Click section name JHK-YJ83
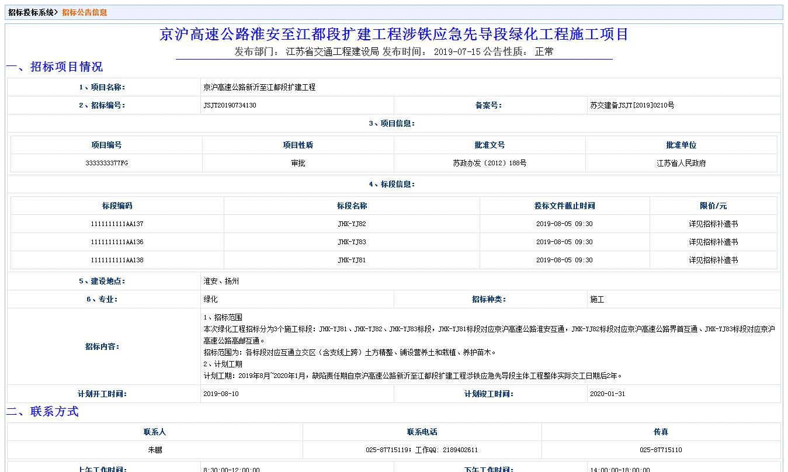 tap(352, 242)
